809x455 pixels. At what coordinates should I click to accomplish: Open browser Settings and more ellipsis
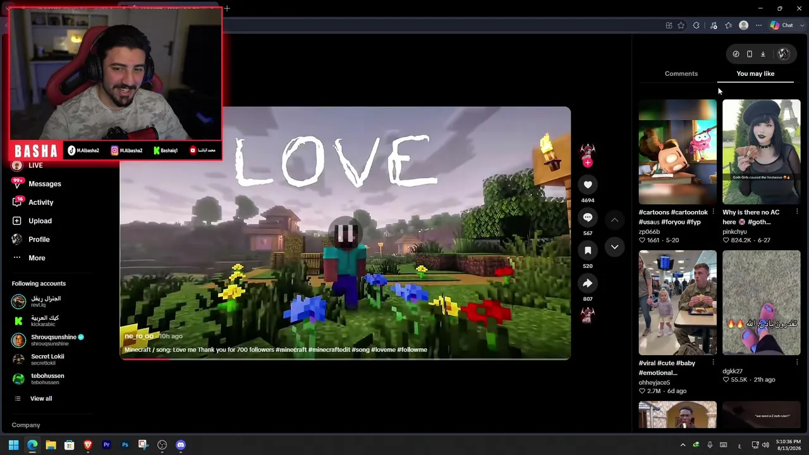coord(758,25)
